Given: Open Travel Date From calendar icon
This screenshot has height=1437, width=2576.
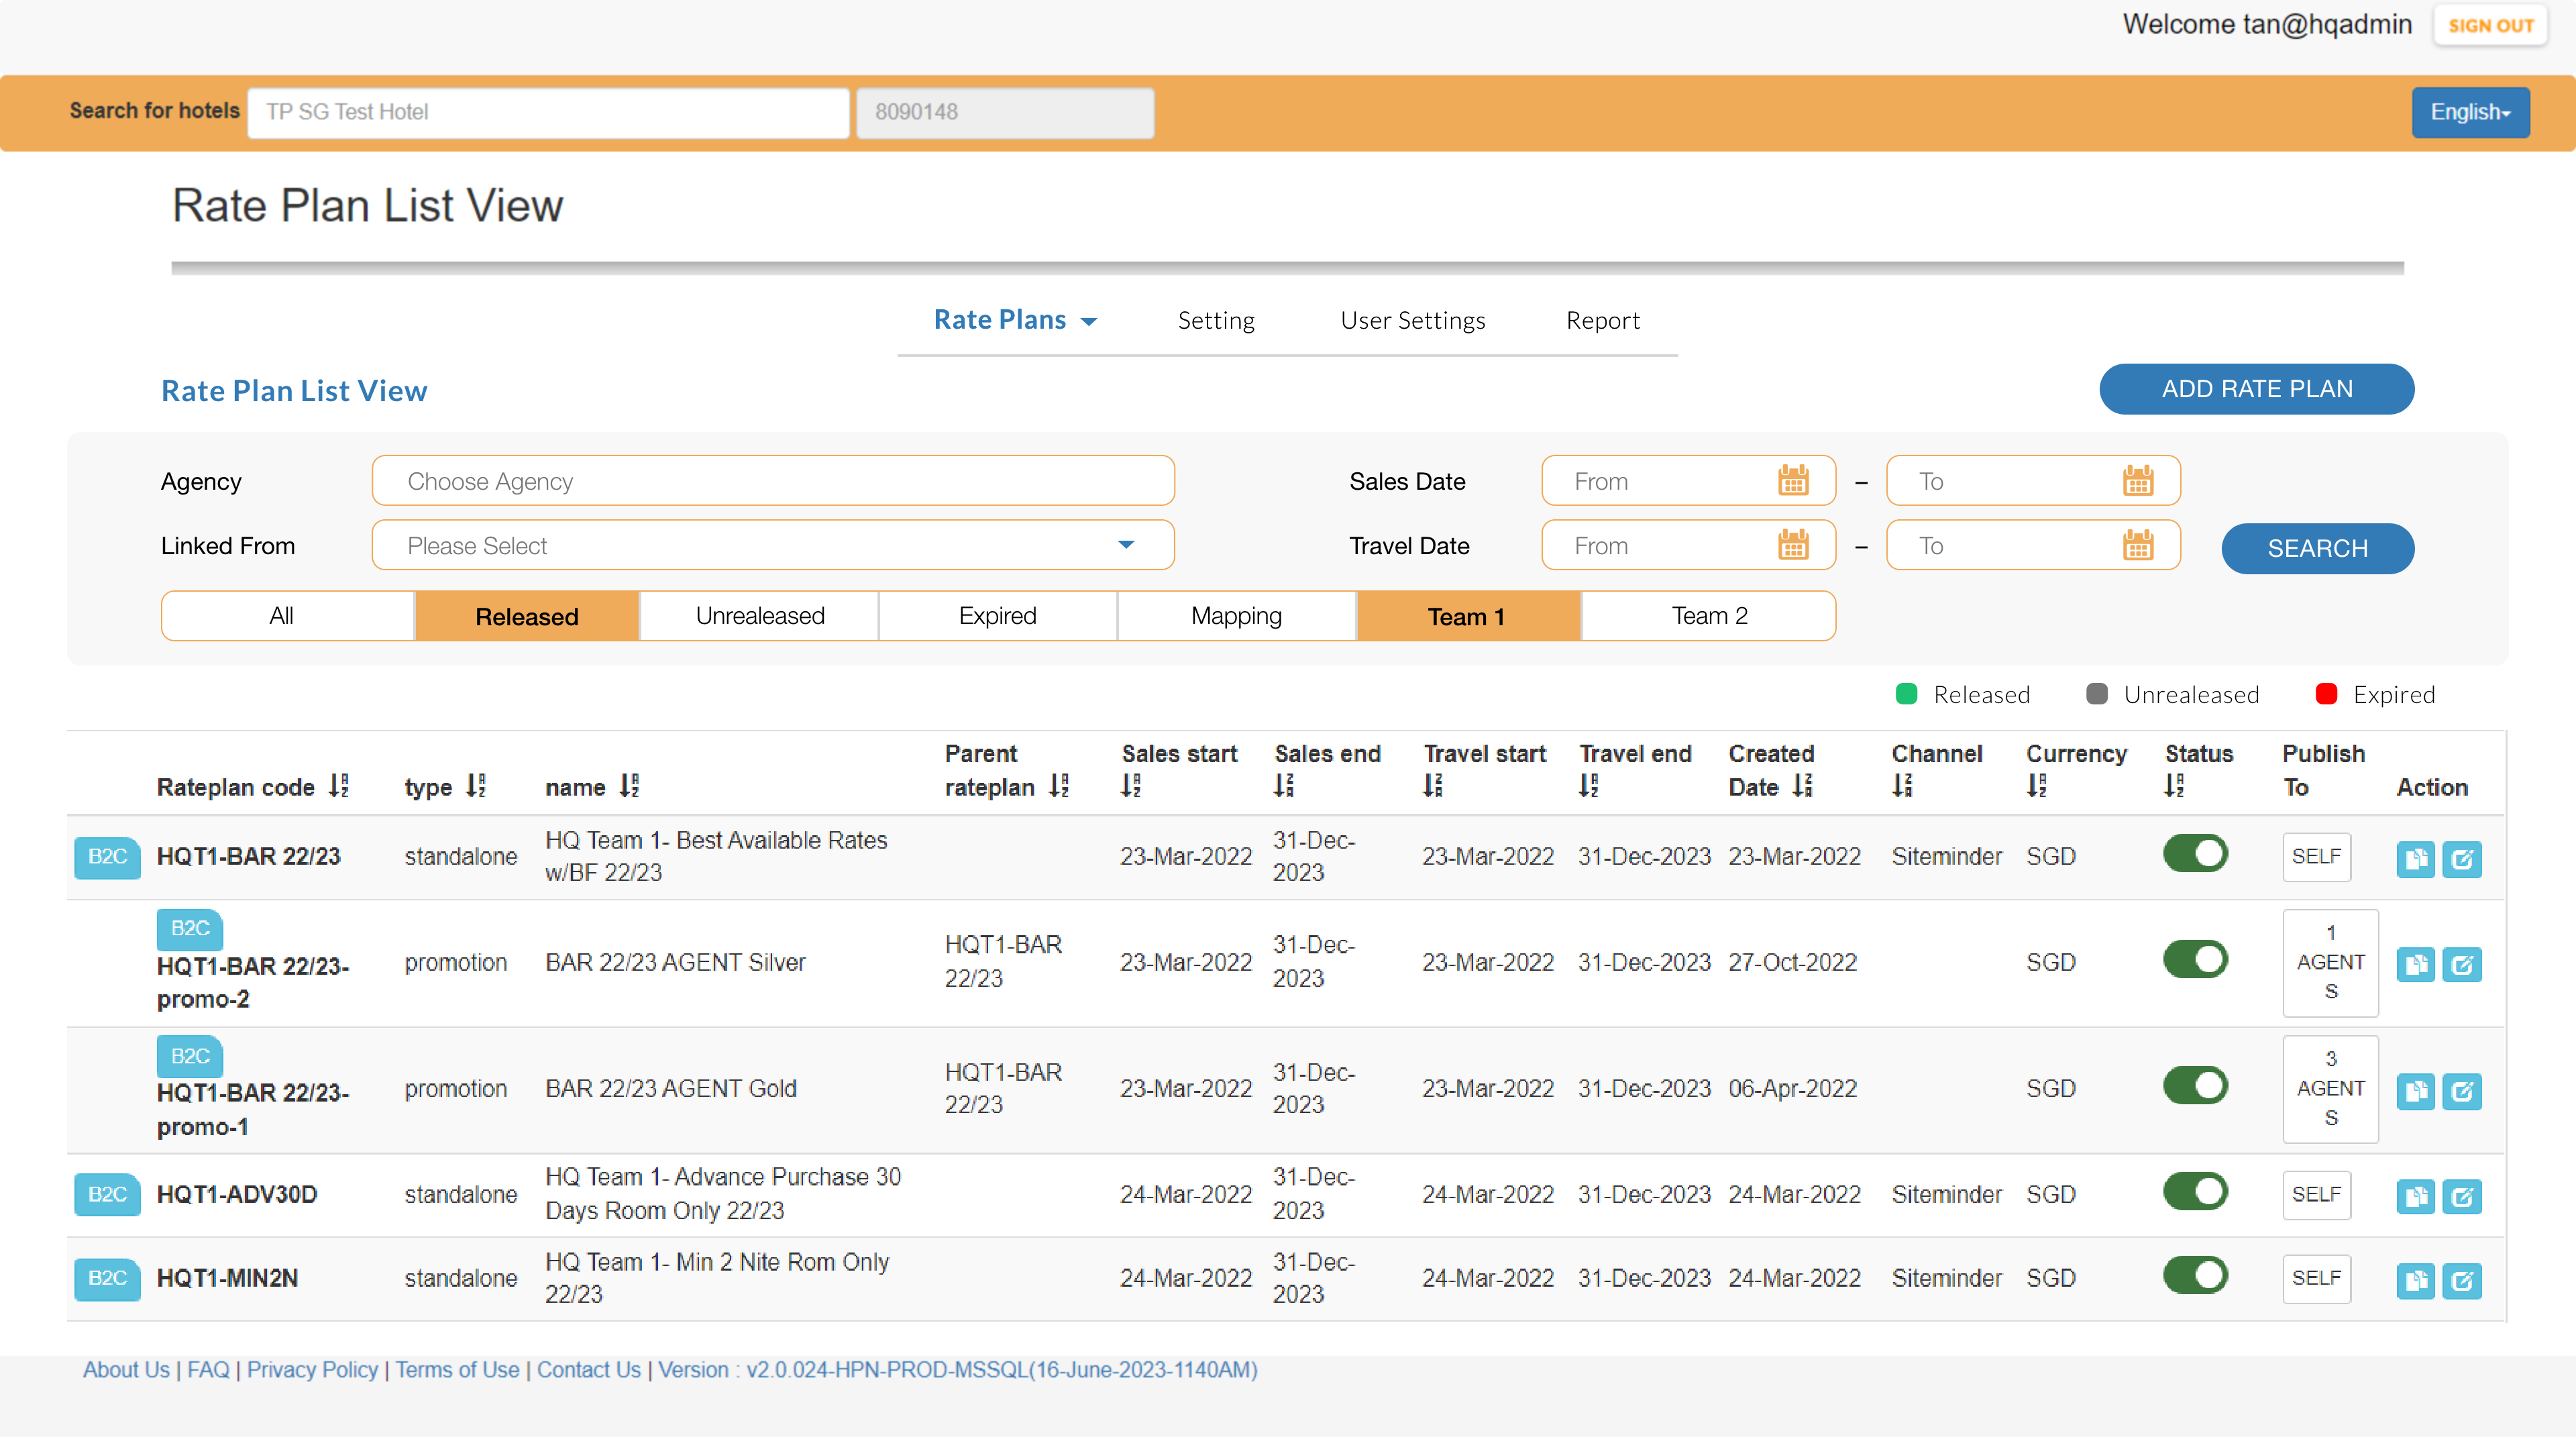Looking at the screenshot, I should click(x=1793, y=545).
